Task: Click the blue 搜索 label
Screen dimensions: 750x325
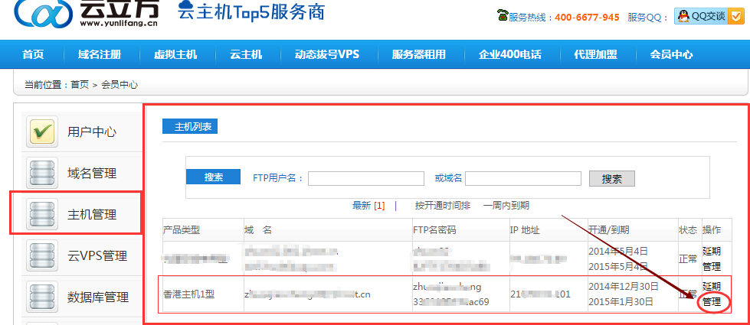Action: tap(213, 177)
